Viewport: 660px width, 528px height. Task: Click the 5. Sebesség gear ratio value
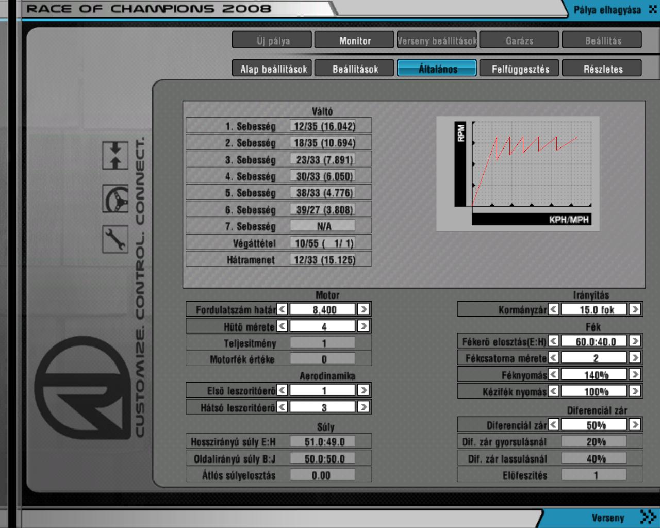[x=323, y=192]
